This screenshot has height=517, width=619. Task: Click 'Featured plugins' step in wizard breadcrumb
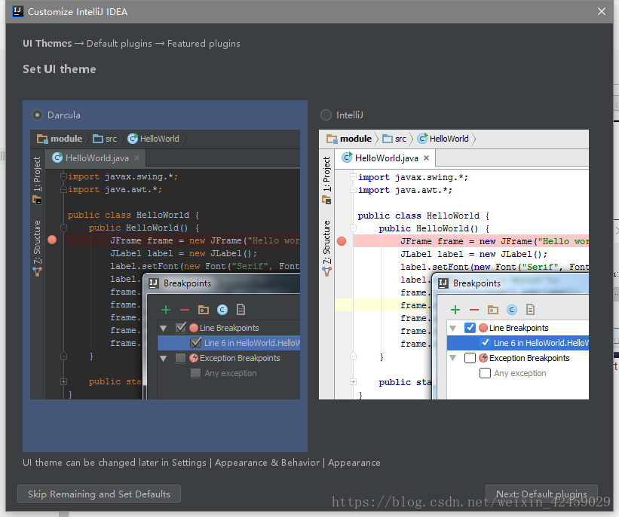(x=204, y=44)
